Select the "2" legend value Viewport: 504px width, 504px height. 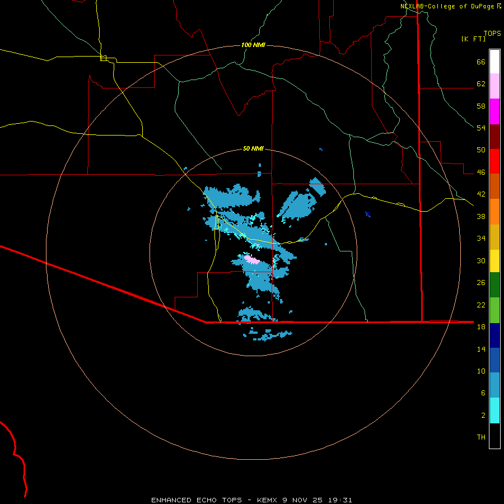483,416
